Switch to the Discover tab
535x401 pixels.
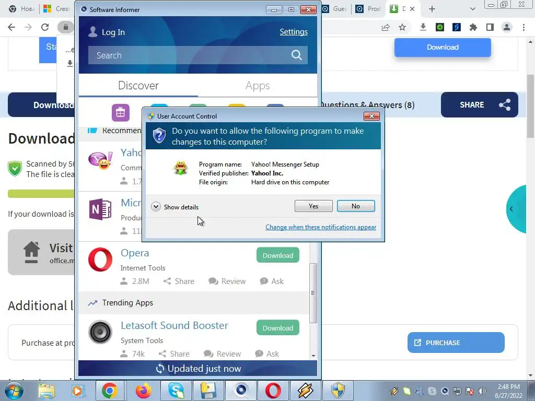tap(138, 85)
